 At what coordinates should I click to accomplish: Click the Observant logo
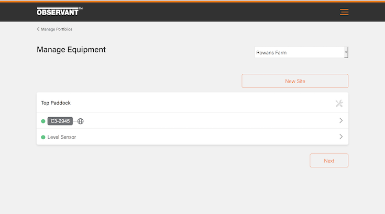tap(59, 12)
